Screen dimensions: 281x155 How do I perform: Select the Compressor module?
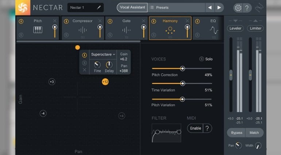[x=82, y=28]
